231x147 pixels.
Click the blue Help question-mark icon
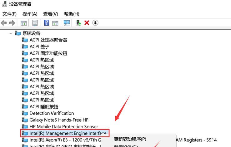47,23
